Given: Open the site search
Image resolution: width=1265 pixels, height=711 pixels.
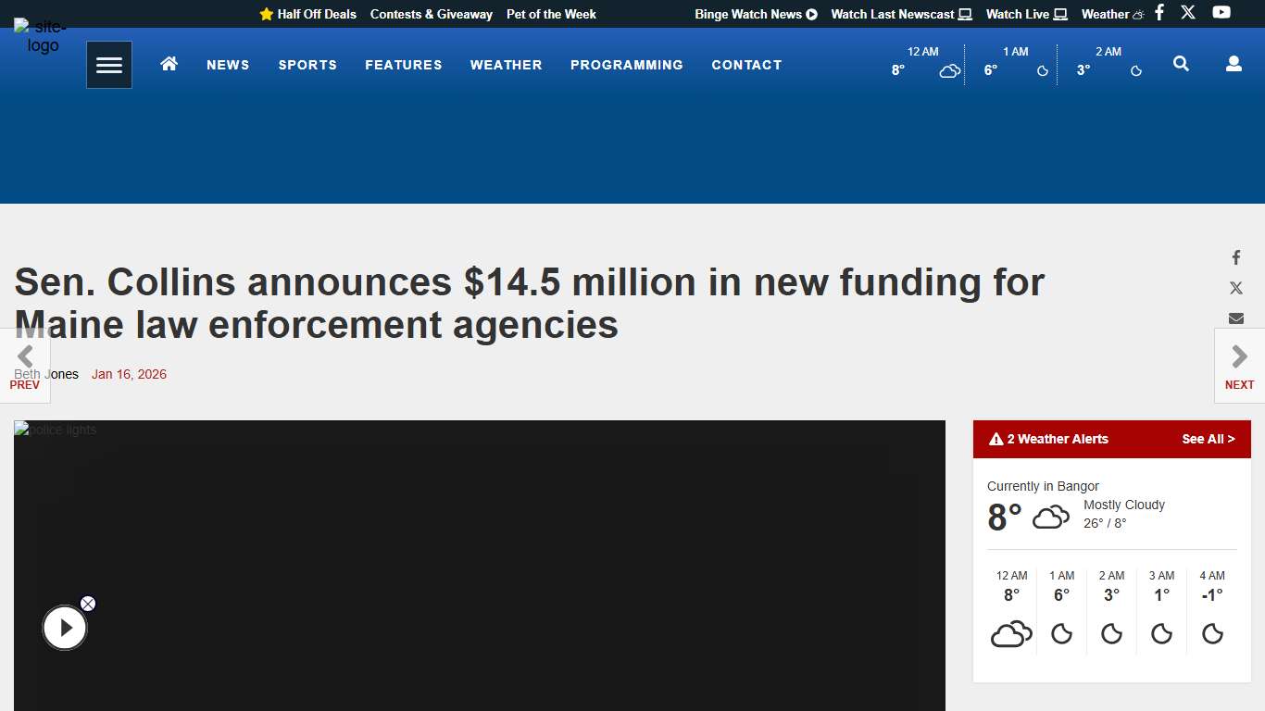Looking at the screenshot, I should [1181, 64].
